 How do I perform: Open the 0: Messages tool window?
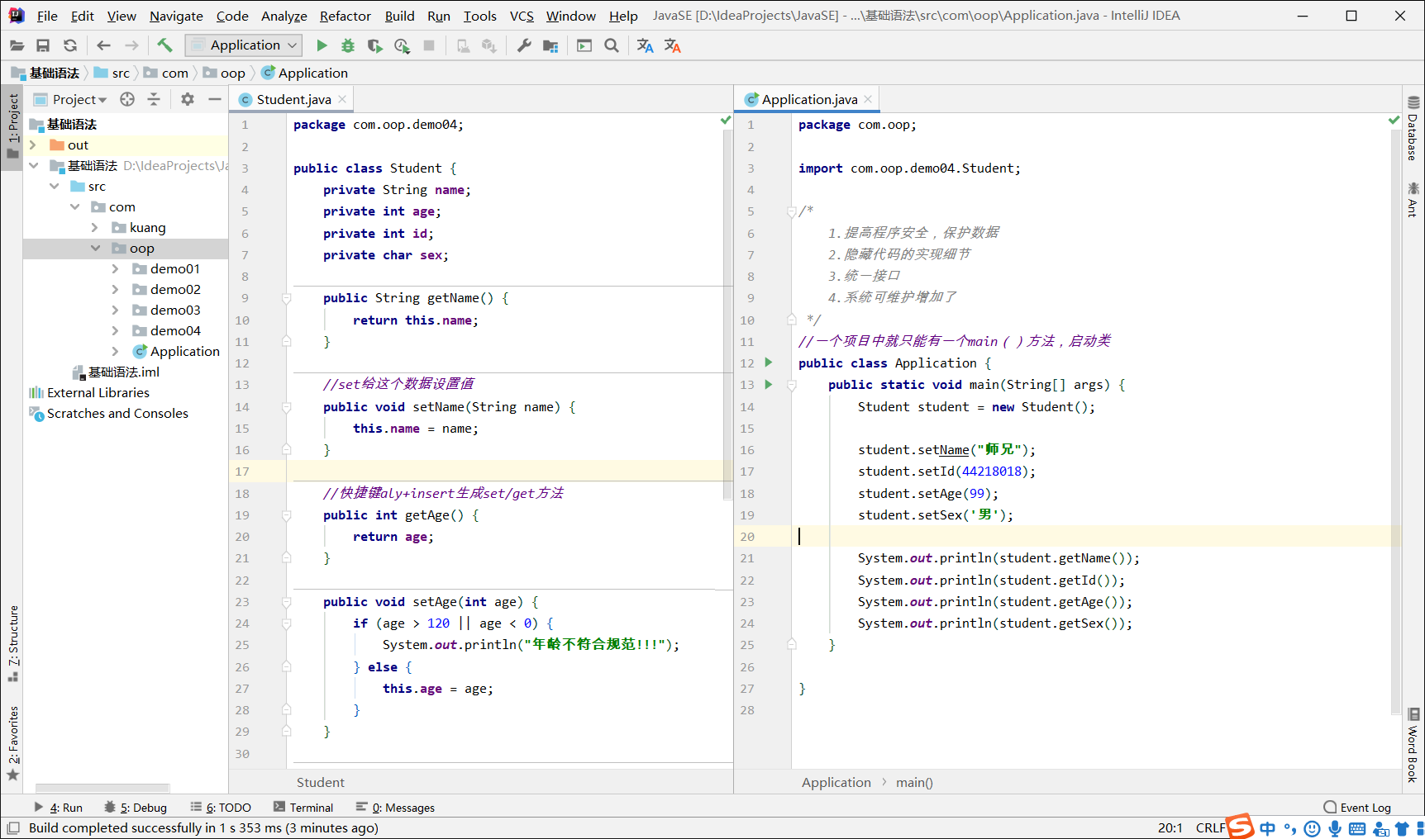(395, 808)
